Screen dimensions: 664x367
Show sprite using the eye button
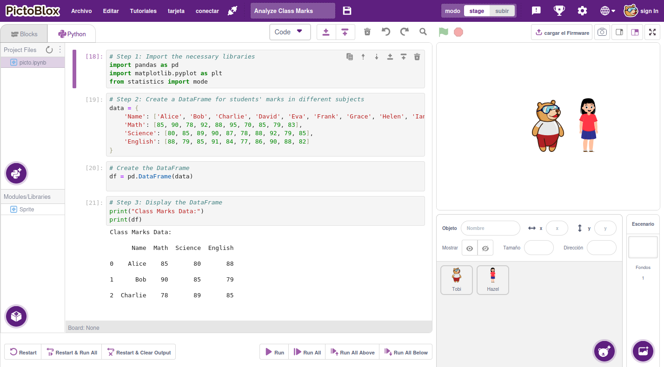[470, 248]
